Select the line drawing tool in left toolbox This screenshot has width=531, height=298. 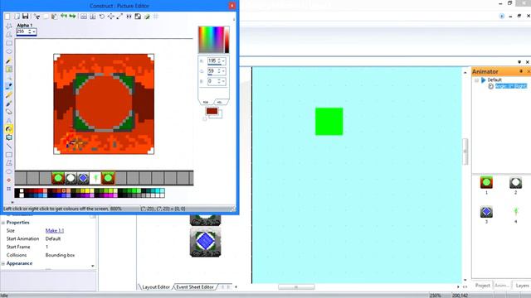coord(9,147)
